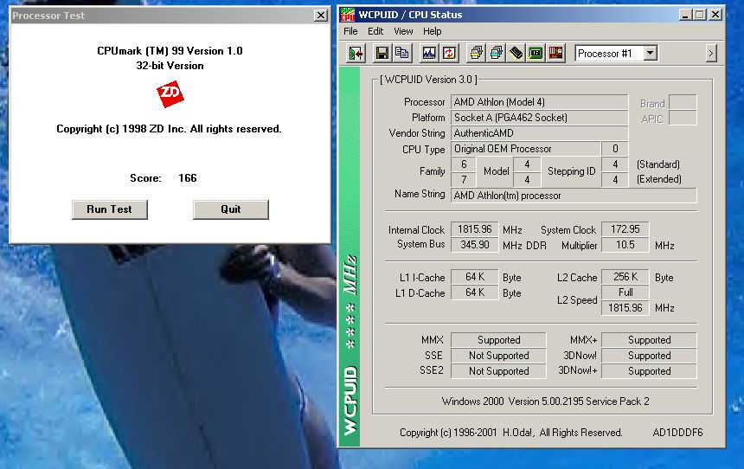Image resolution: width=744 pixels, height=469 pixels.
Task: Minimize the WCPUID window
Action: (684, 15)
